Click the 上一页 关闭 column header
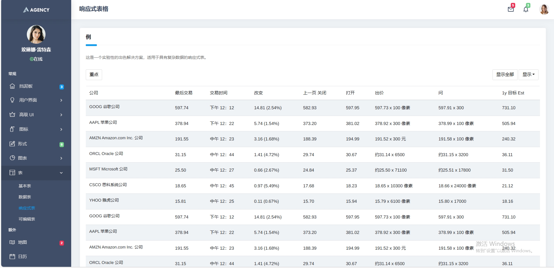The image size is (554, 268). (x=314, y=93)
